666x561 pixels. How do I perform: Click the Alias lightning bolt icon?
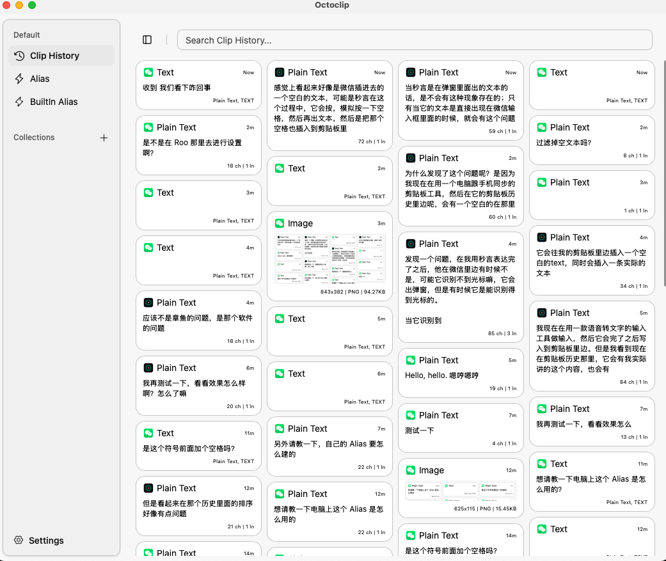(19, 79)
